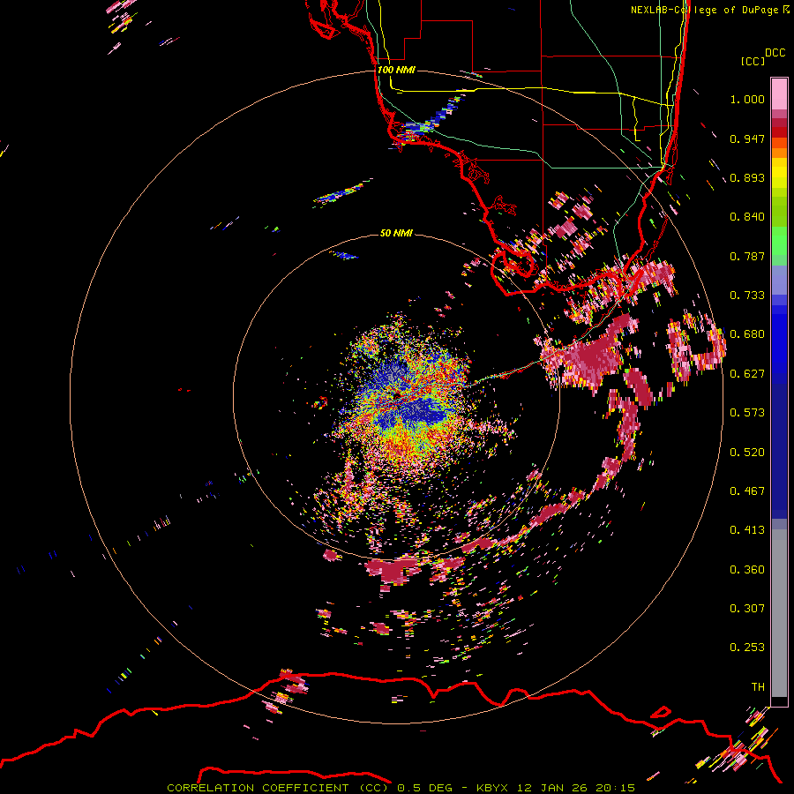The width and height of the screenshot is (794, 794).
Task: Select the 0.520 legend value
Action: click(747, 453)
